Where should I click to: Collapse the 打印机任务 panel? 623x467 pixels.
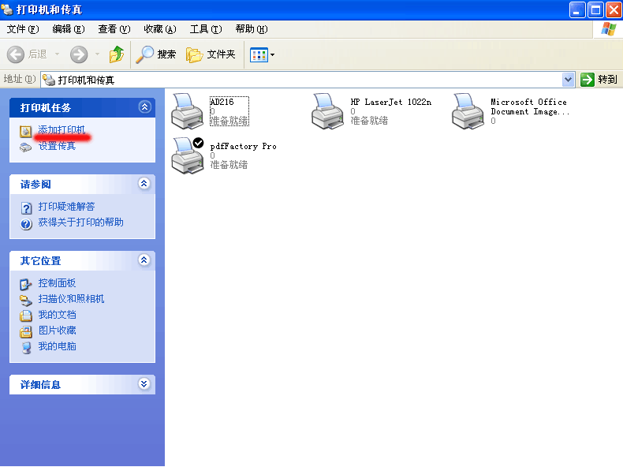[144, 107]
